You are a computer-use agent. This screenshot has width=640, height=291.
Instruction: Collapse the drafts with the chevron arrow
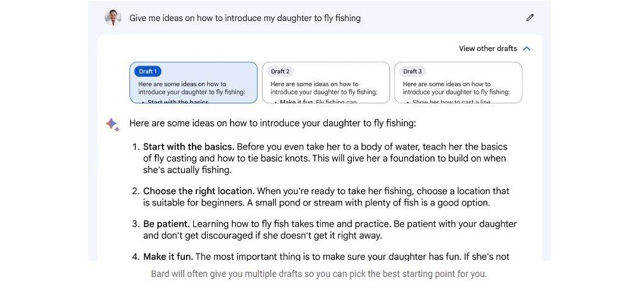point(527,48)
